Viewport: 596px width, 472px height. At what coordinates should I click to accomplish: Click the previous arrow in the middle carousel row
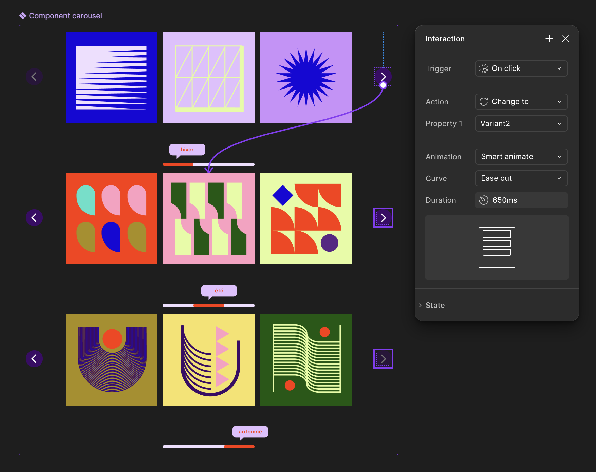pos(34,218)
